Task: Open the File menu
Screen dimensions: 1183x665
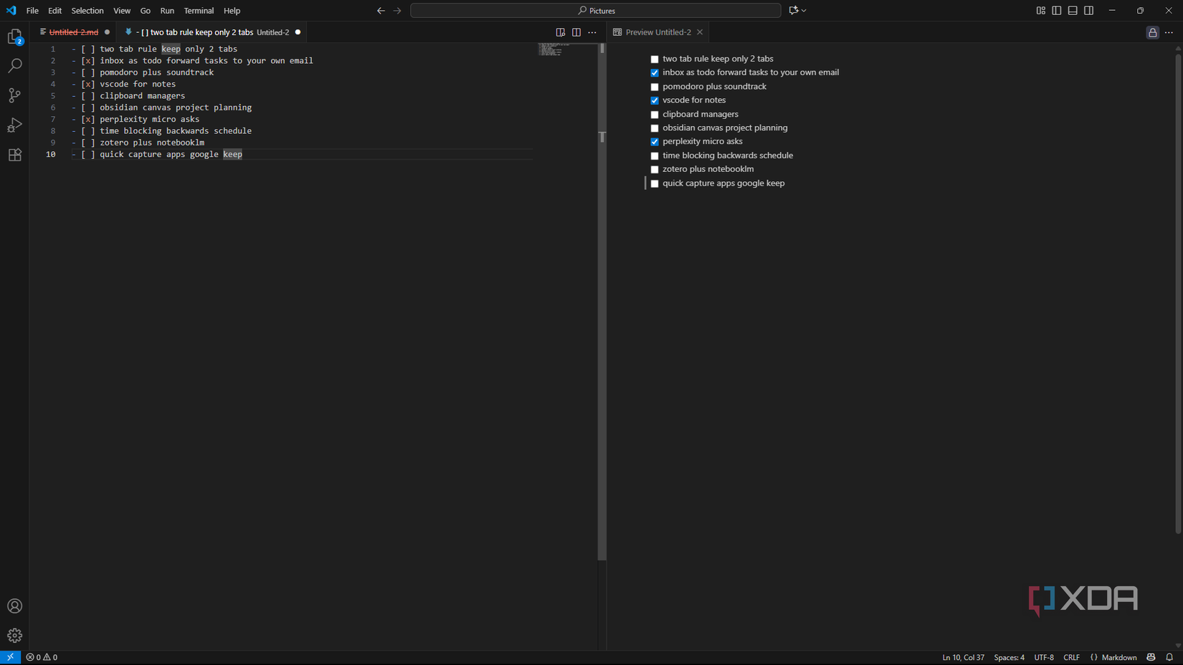Action: pyautogui.click(x=32, y=11)
